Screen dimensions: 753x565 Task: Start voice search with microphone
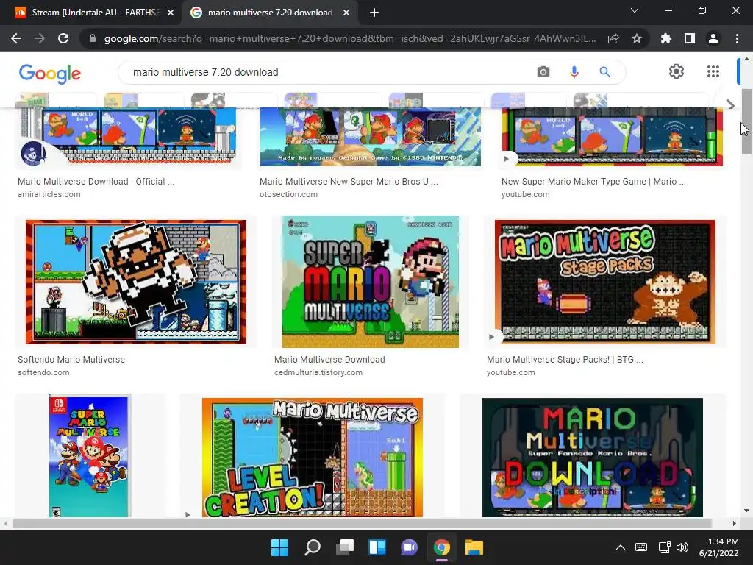point(574,72)
